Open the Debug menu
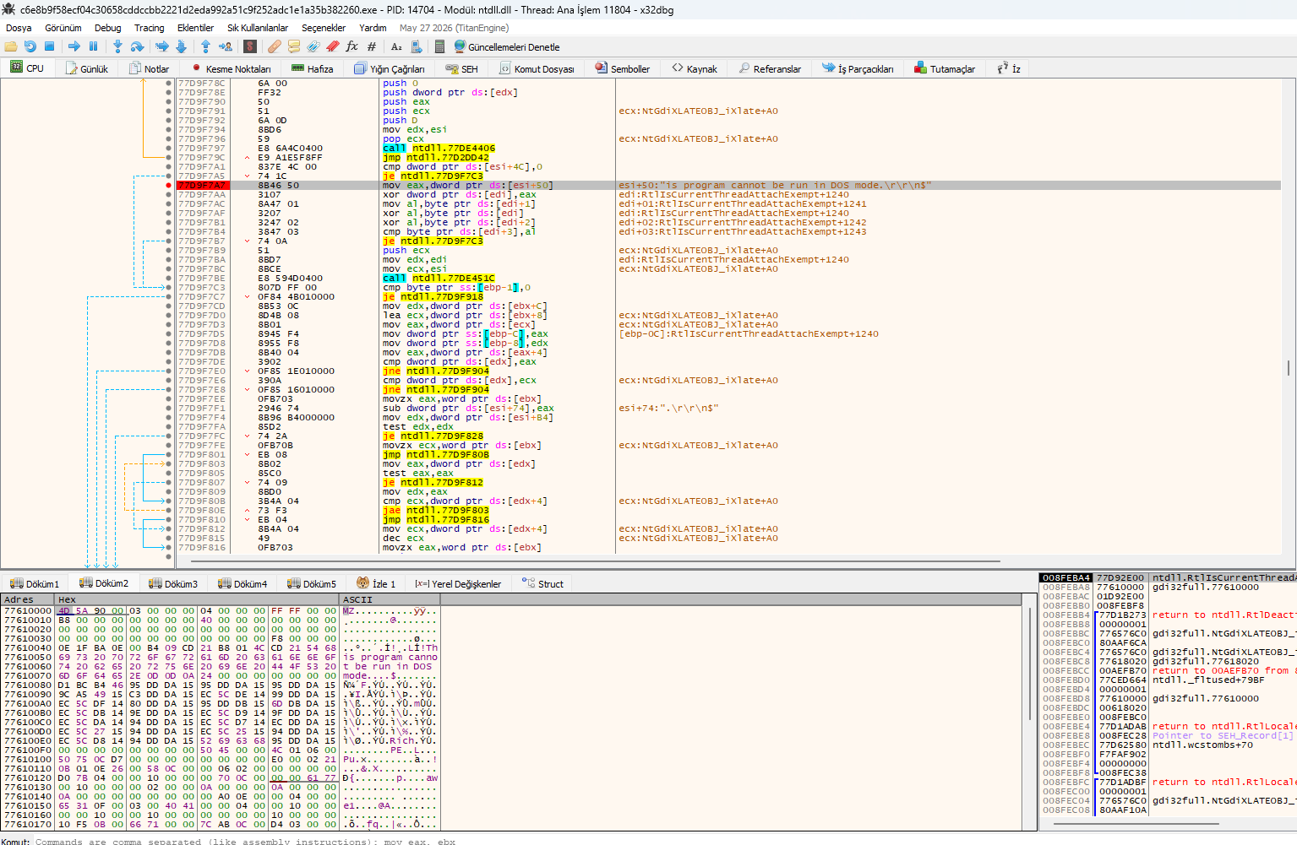Screen dimensions: 1297x845 (107, 28)
